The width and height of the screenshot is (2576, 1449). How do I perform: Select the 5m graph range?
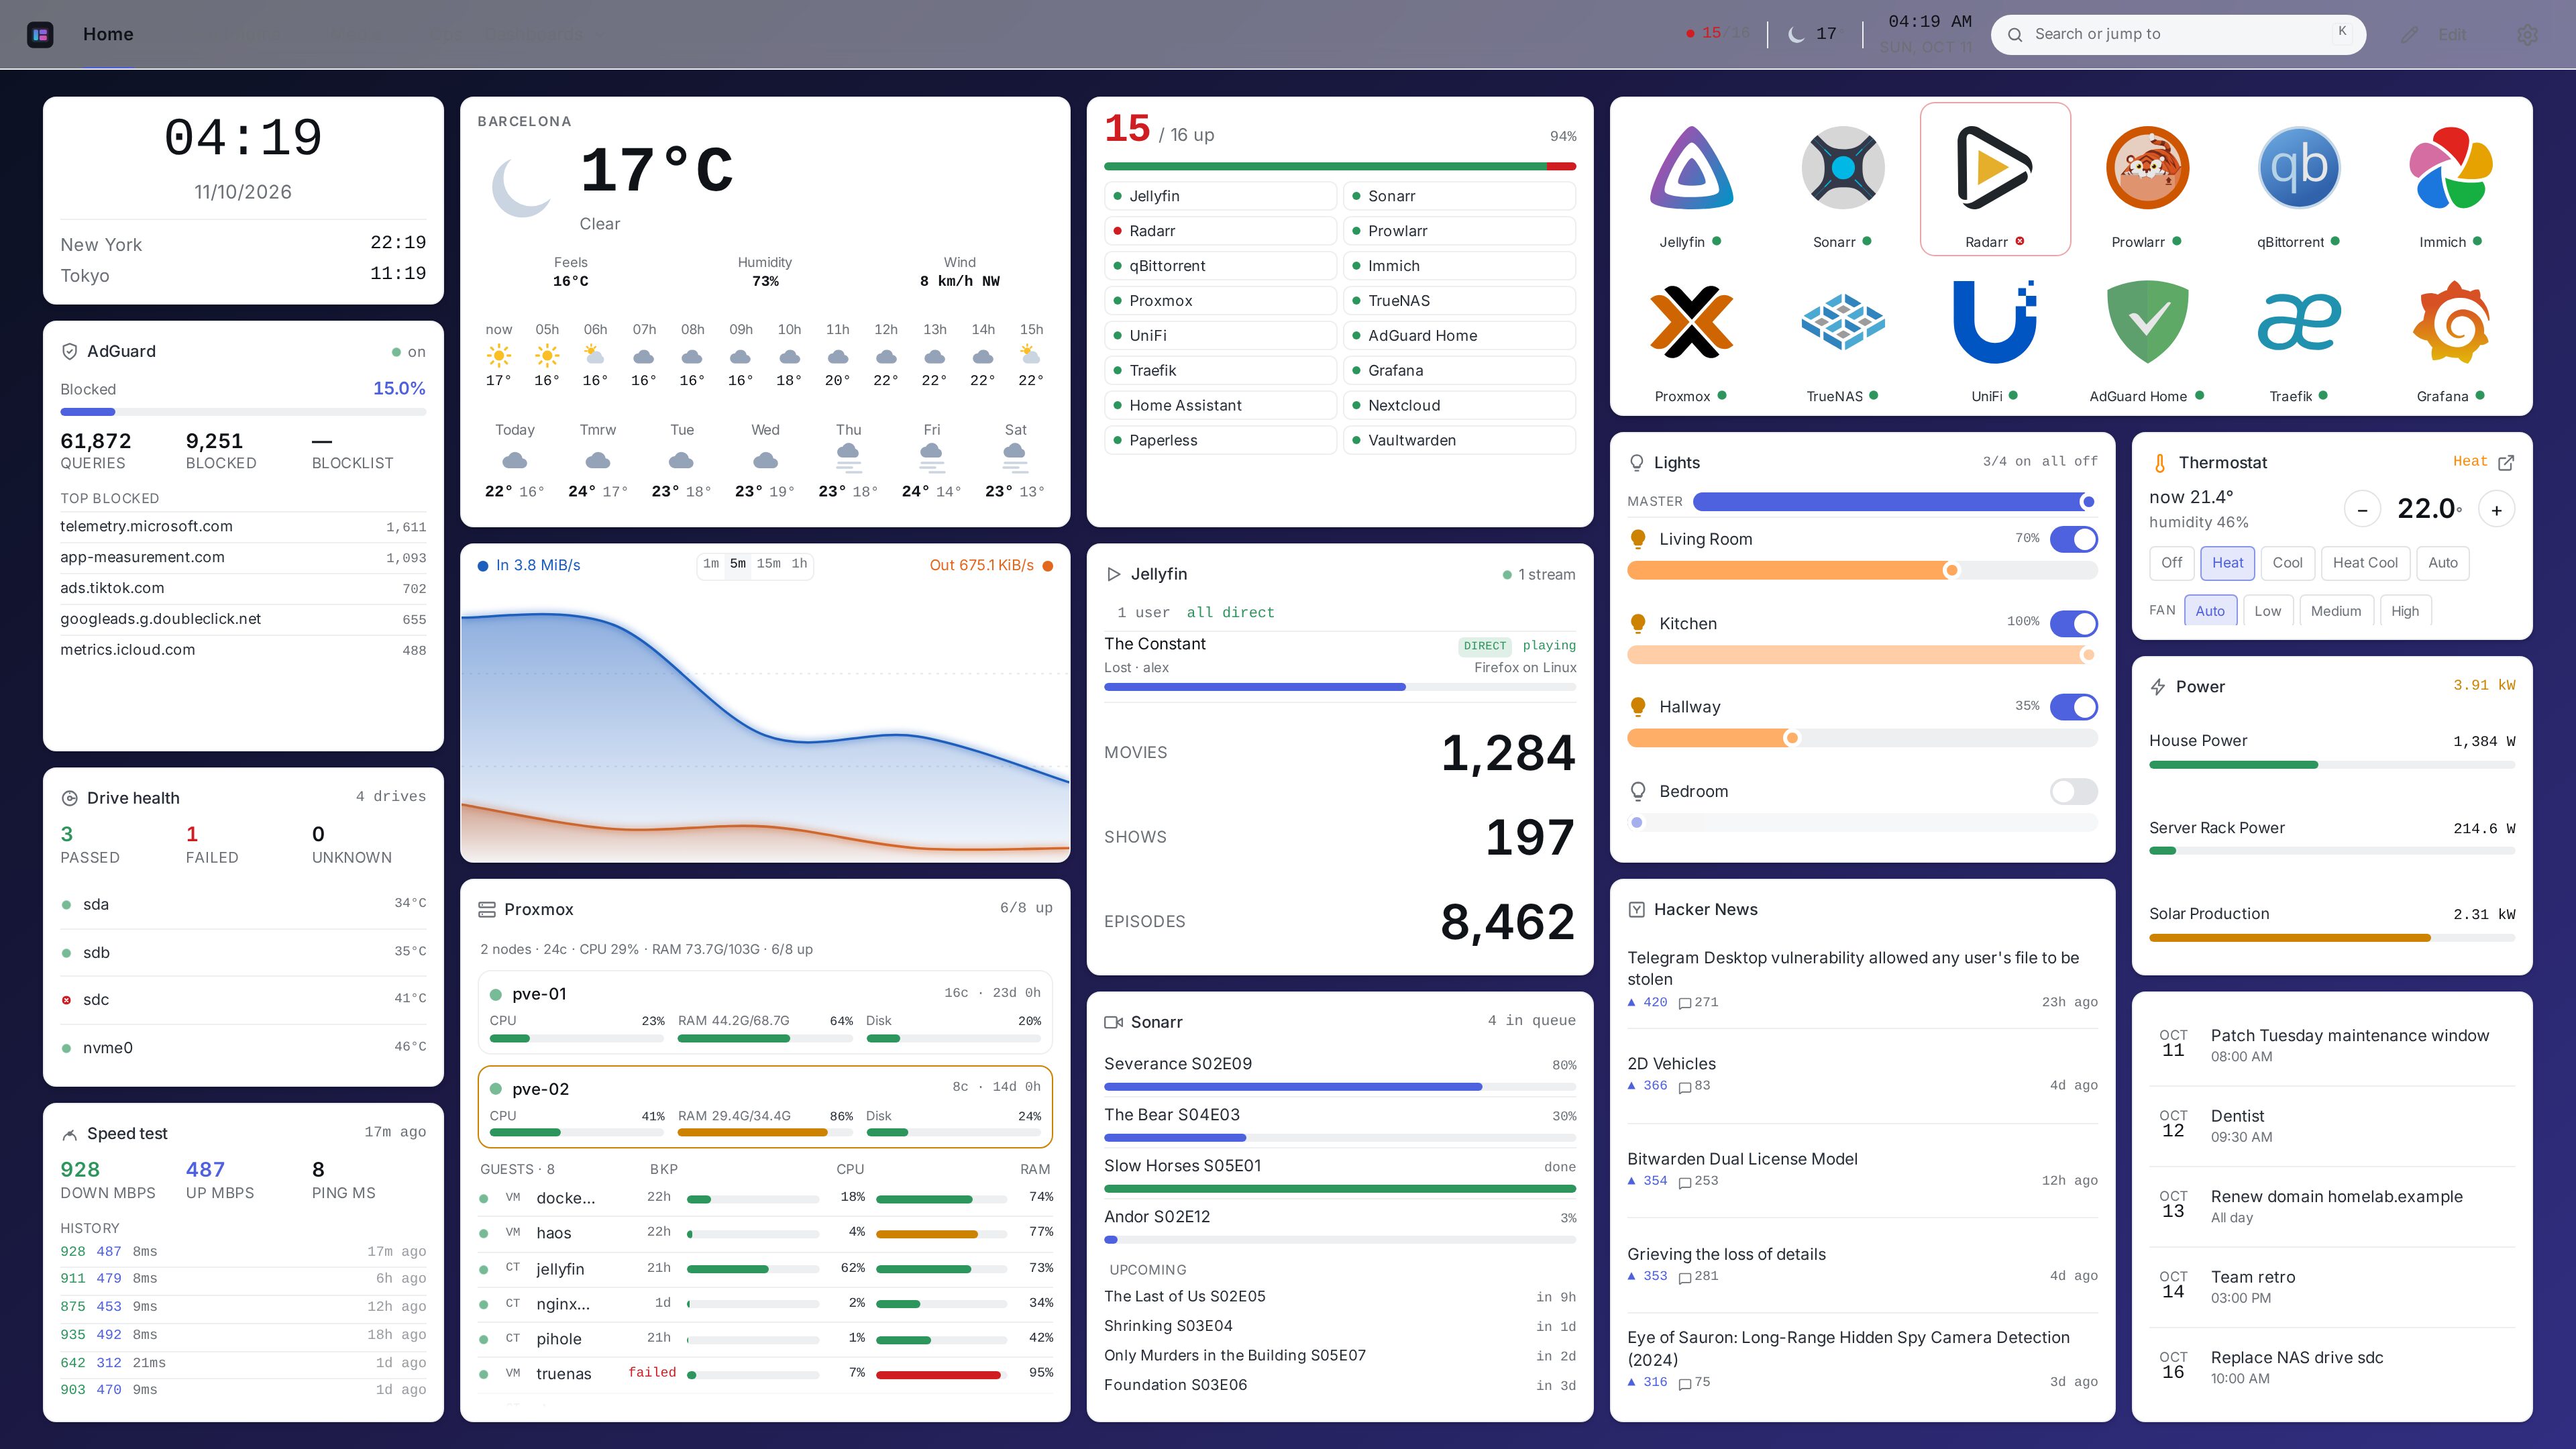pyautogui.click(x=738, y=564)
